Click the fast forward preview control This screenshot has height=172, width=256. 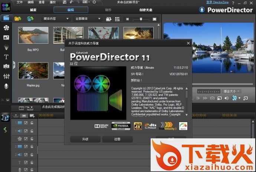[205, 98]
